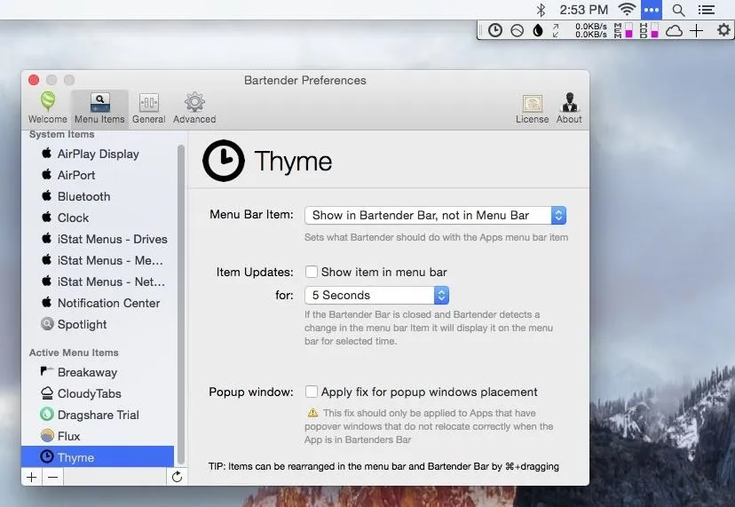Click the menu bar clock showing 2:53 PM
This screenshot has height=507, width=735.
pyautogui.click(x=583, y=10)
